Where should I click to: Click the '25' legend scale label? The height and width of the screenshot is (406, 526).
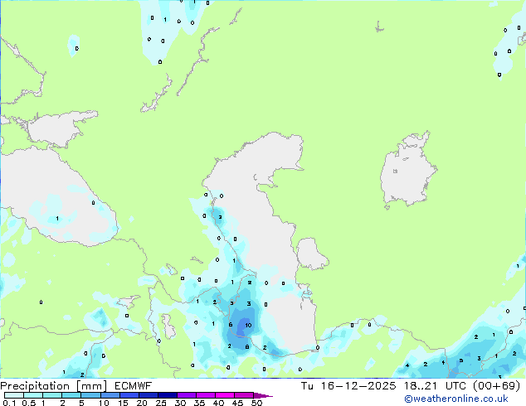[161, 403]
